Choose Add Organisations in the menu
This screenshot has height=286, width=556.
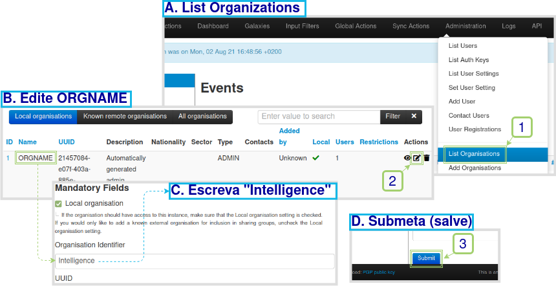click(x=475, y=168)
